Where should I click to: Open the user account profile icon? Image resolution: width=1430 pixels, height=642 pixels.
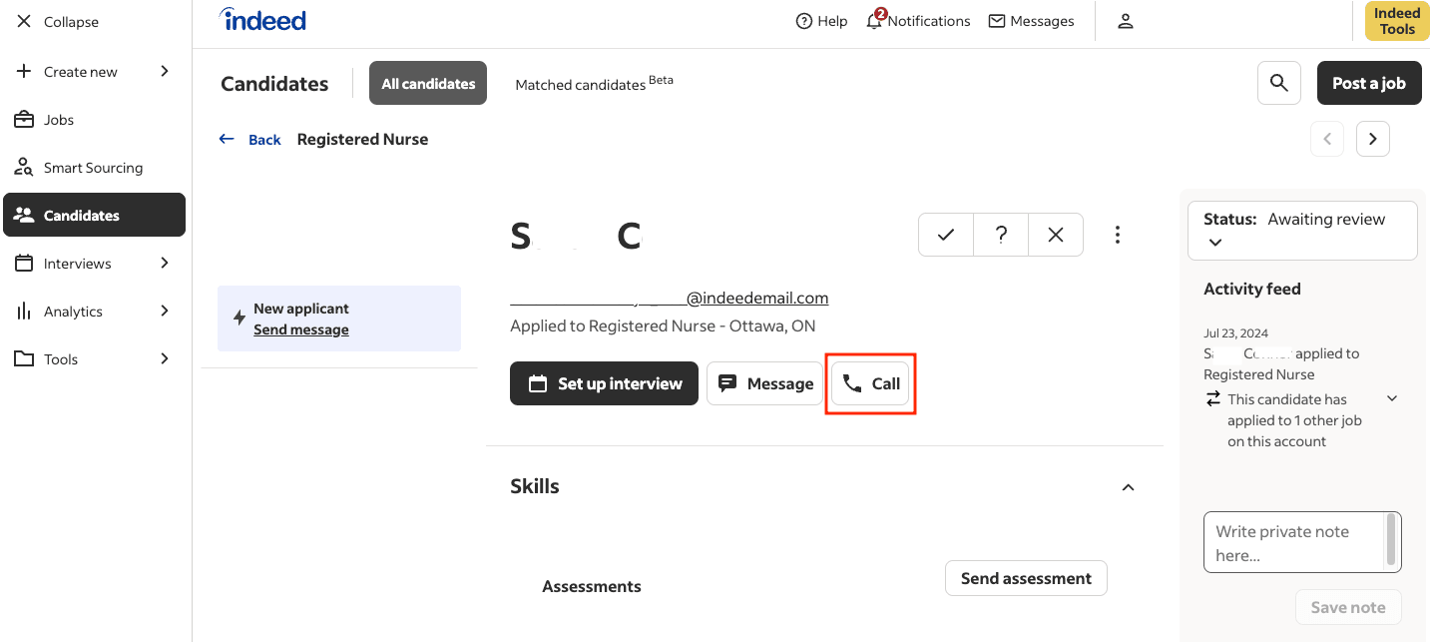pos(1125,21)
